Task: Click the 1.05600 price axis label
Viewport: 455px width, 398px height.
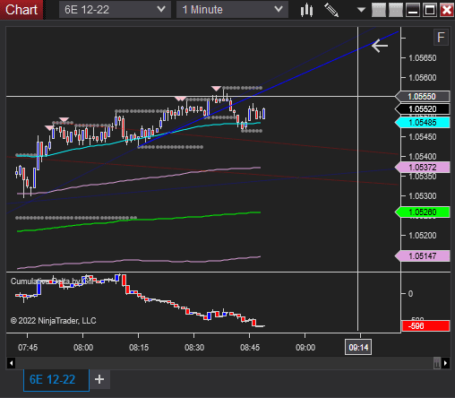Action: point(423,78)
